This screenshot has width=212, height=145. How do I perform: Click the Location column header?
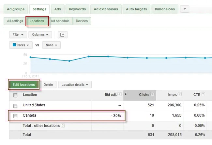(30, 95)
